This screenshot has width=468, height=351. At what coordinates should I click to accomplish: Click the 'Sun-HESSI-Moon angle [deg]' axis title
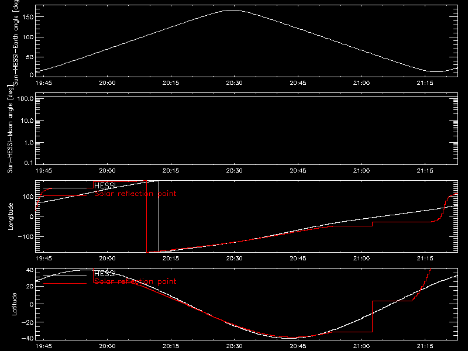10,129
